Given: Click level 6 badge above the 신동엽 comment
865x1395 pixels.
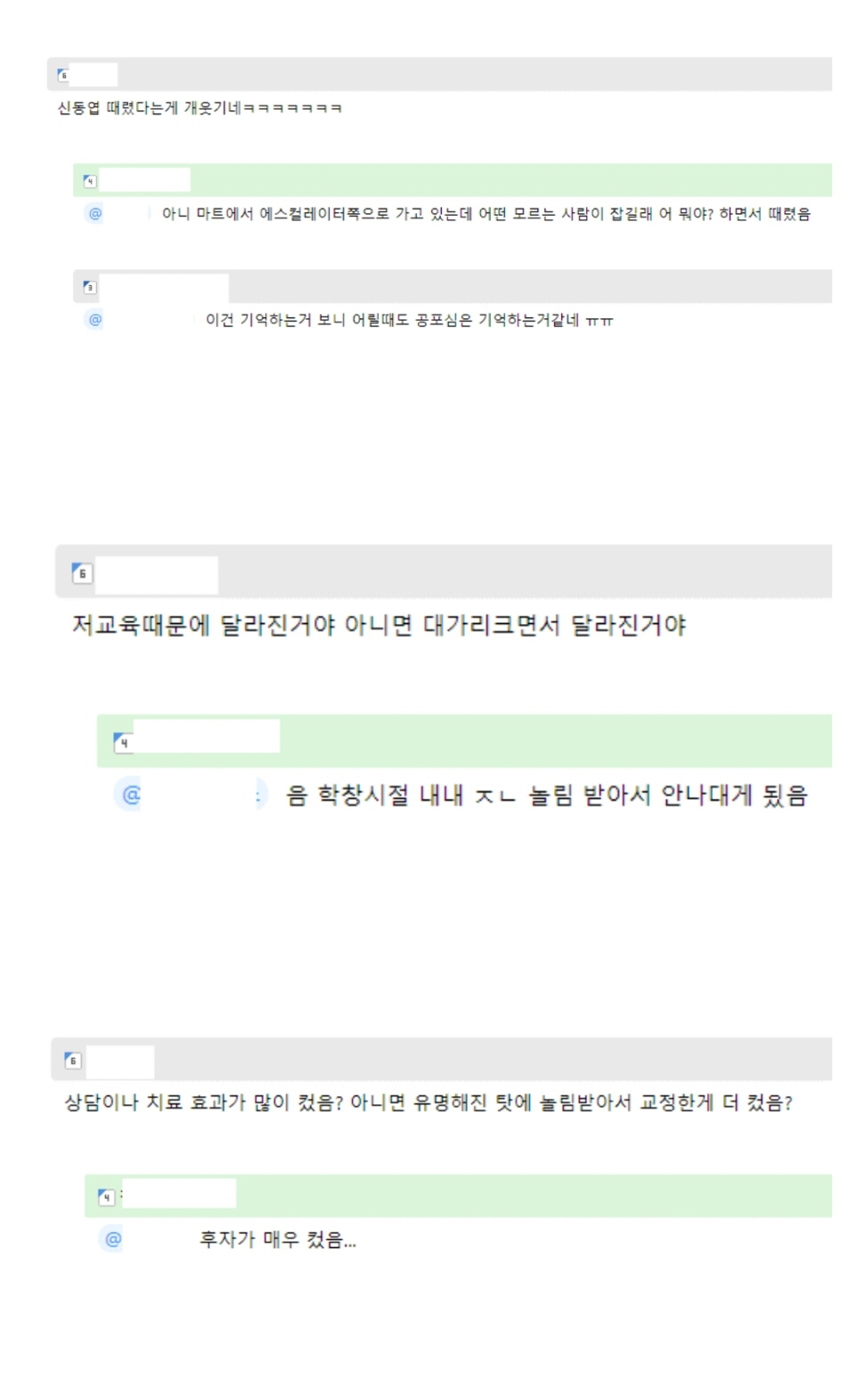Looking at the screenshot, I should coord(63,76).
